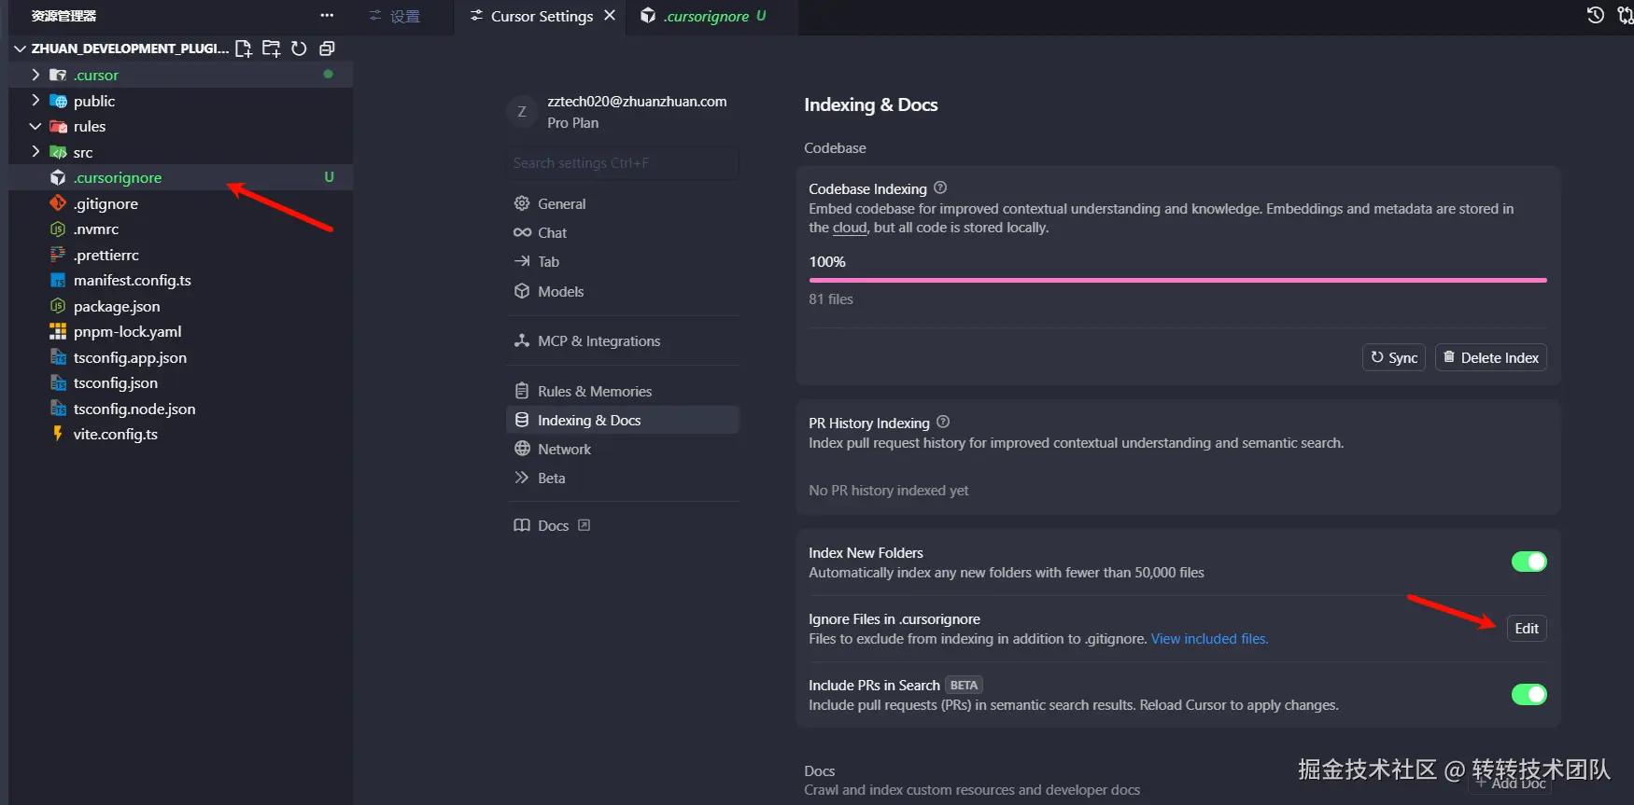Screen dimensions: 1634x805
Task: Collapse all folders in explorer
Action: point(327,49)
